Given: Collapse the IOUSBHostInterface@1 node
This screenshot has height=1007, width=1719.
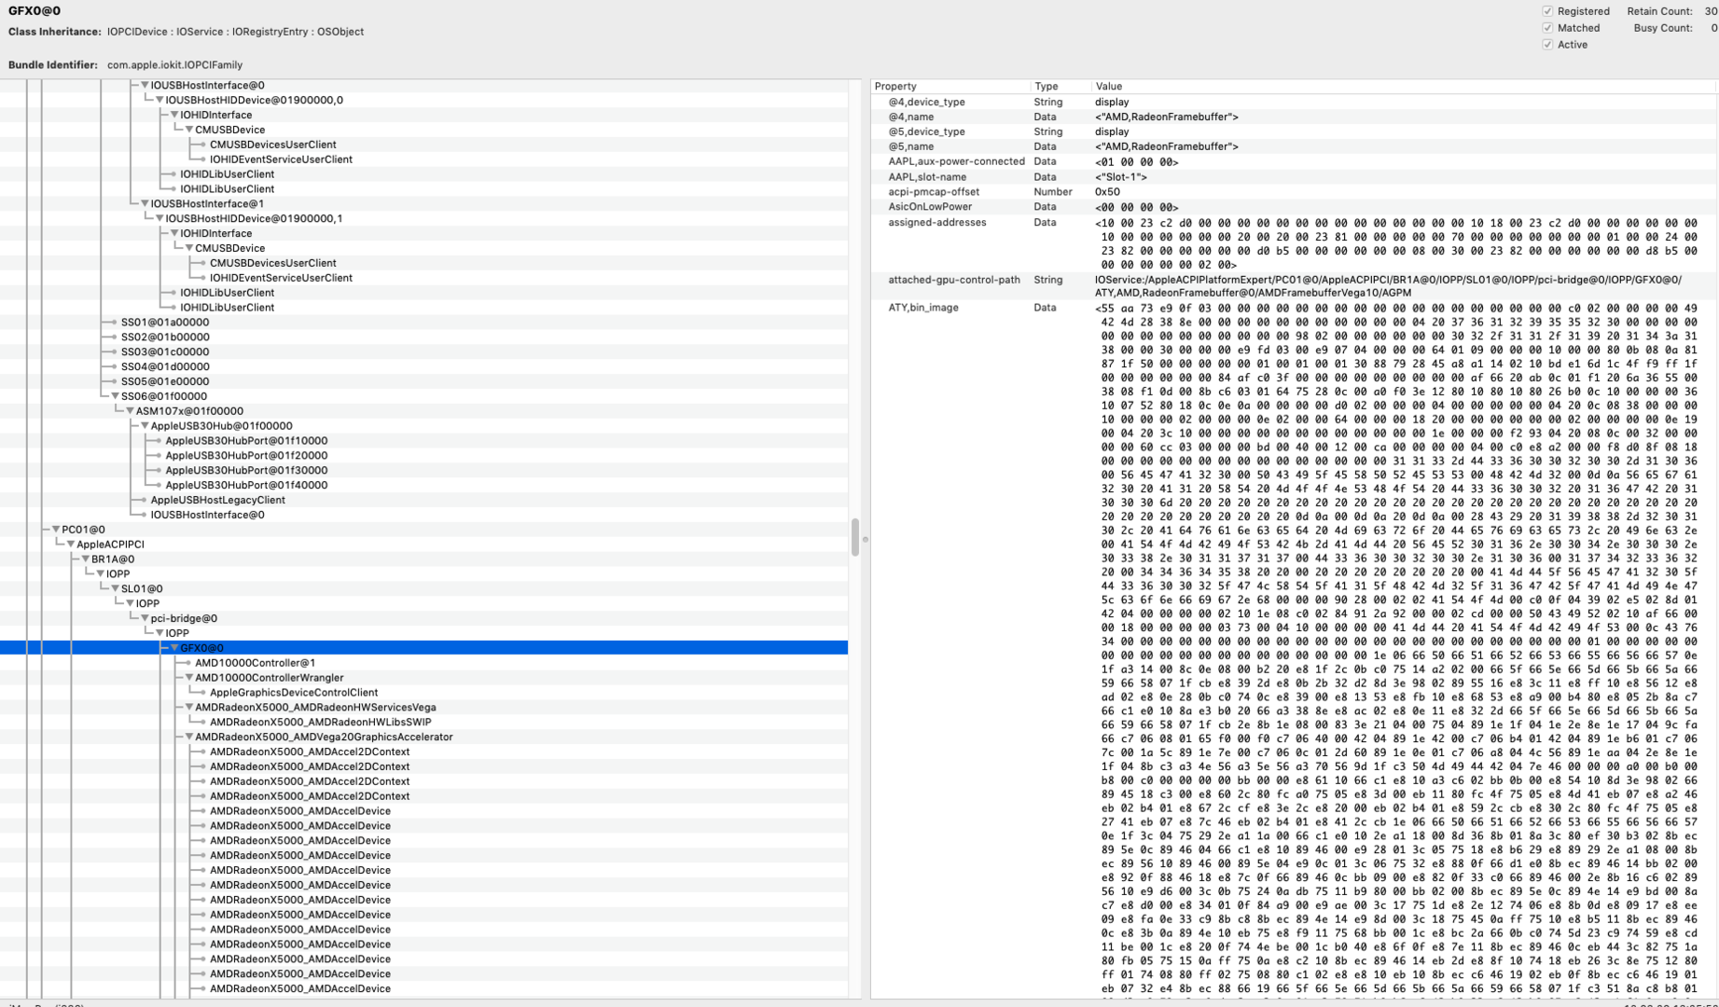Looking at the screenshot, I should tap(145, 203).
